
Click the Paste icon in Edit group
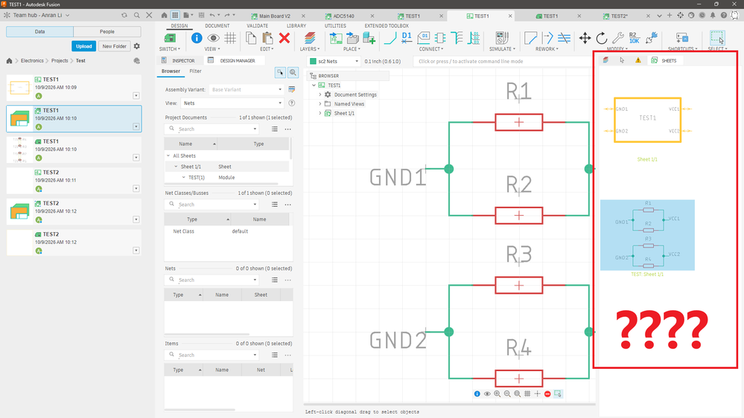click(267, 38)
